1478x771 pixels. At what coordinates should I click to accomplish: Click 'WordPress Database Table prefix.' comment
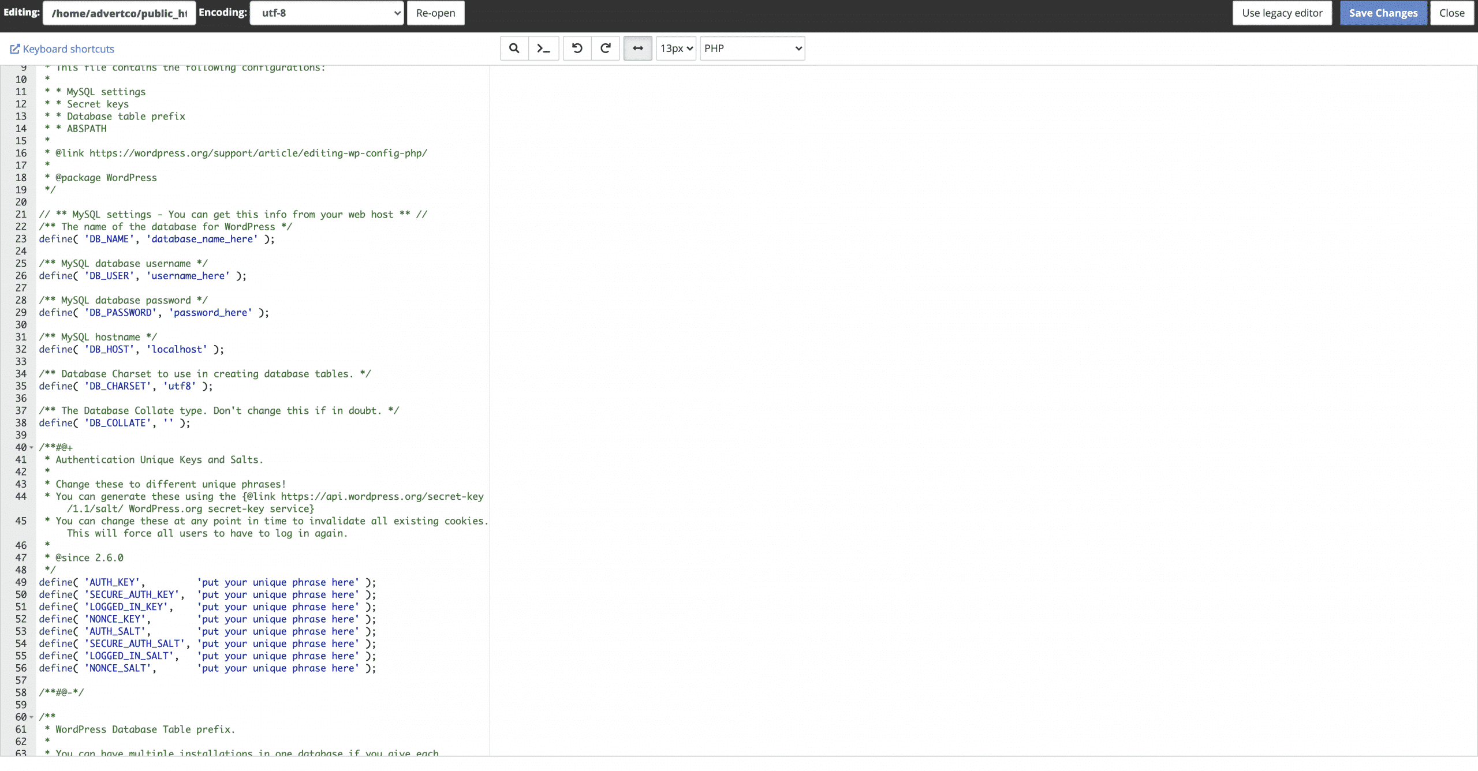coord(145,729)
